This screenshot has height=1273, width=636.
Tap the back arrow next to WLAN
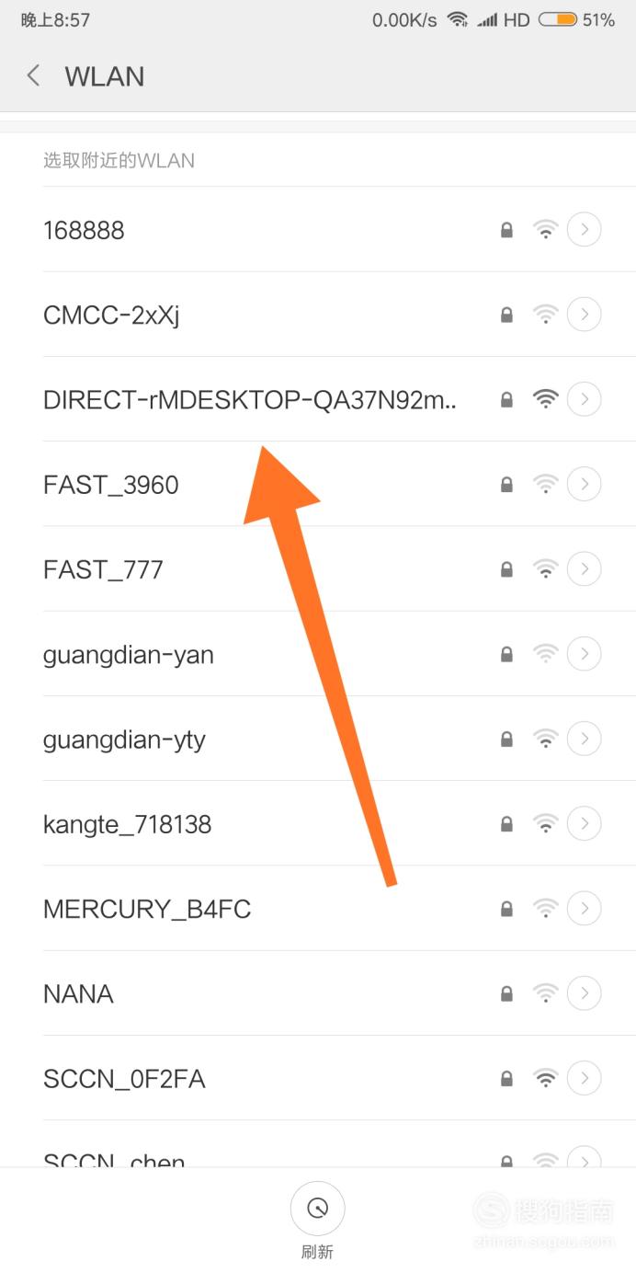34,75
